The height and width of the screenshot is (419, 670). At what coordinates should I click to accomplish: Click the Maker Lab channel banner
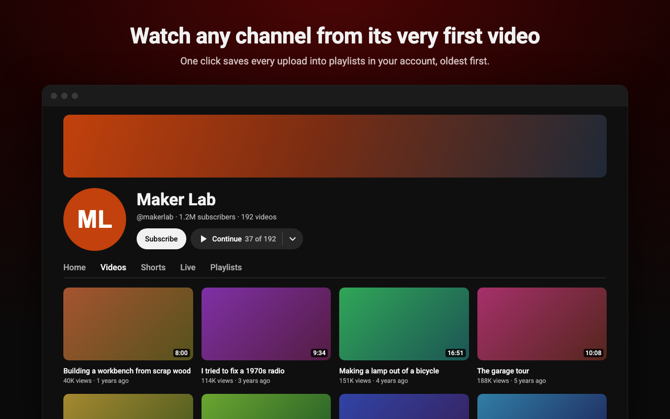coord(335,146)
